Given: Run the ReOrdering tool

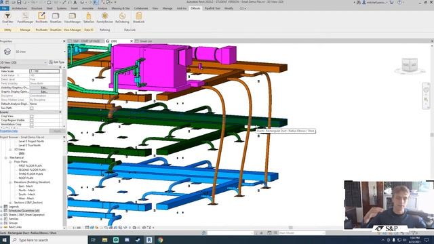Looking at the screenshot, I should point(122,18).
